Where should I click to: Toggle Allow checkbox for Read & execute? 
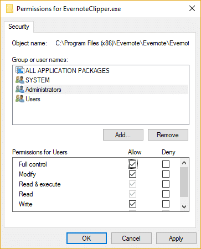(x=132, y=184)
